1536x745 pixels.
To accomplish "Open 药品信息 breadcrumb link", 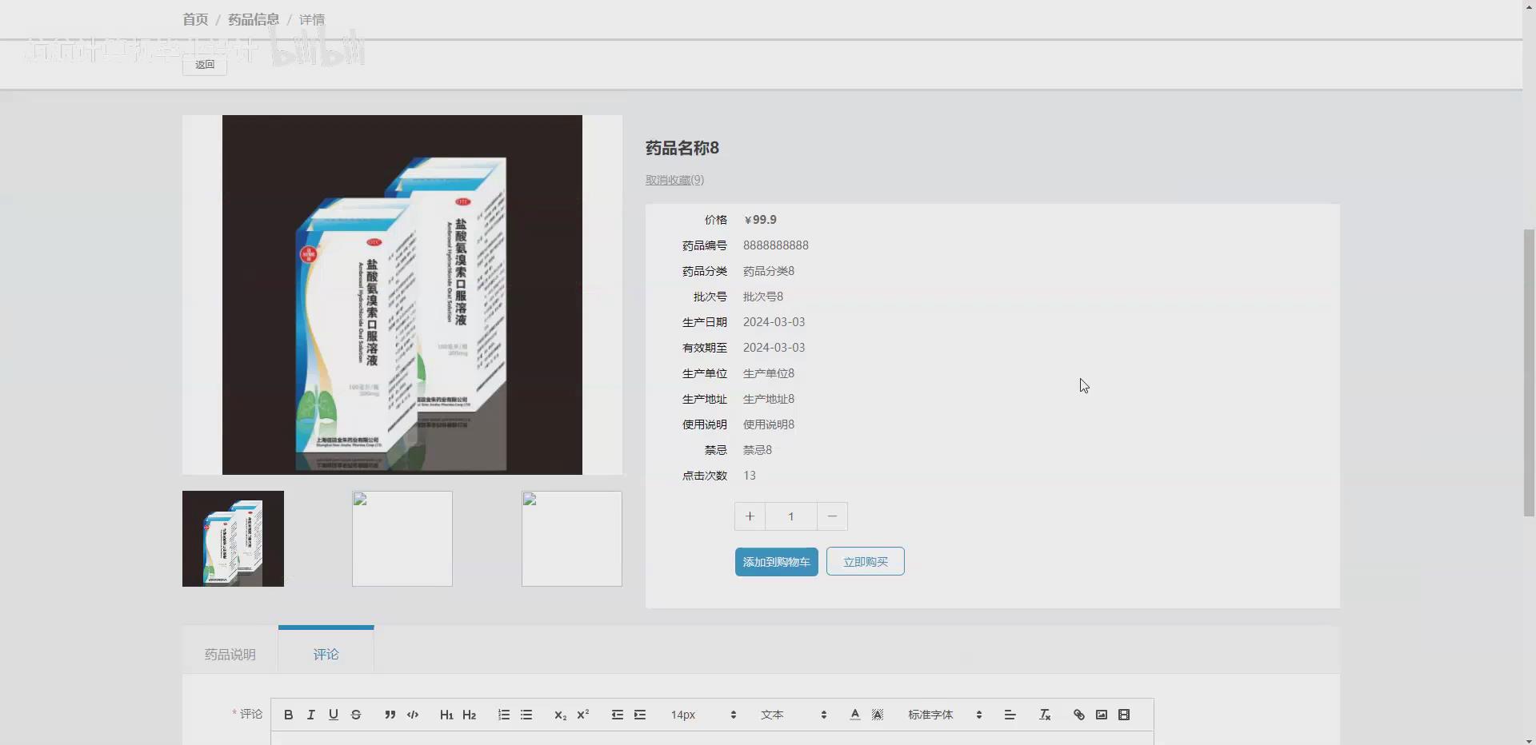I will tap(254, 19).
